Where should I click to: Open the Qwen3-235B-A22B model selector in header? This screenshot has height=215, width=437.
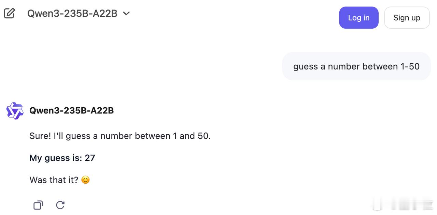[x=72, y=13]
